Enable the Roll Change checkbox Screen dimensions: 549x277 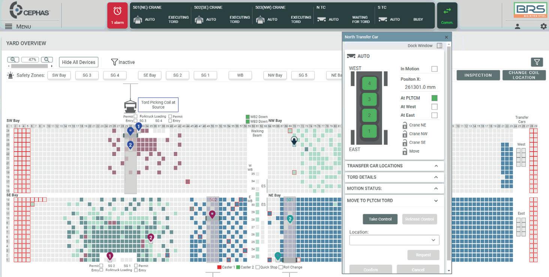(281, 267)
